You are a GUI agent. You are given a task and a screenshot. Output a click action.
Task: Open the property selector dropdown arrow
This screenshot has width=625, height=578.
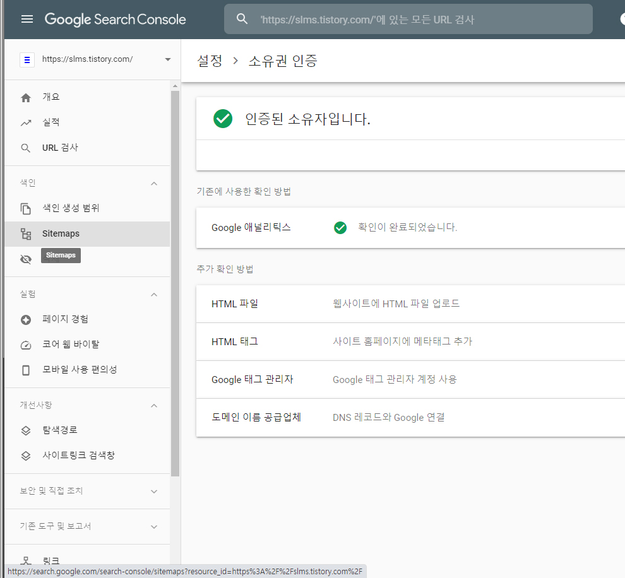click(x=168, y=59)
